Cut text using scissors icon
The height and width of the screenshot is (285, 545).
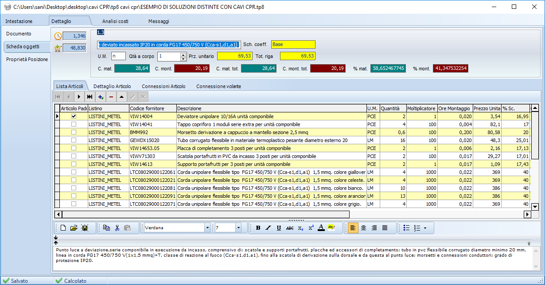coord(117,227)
